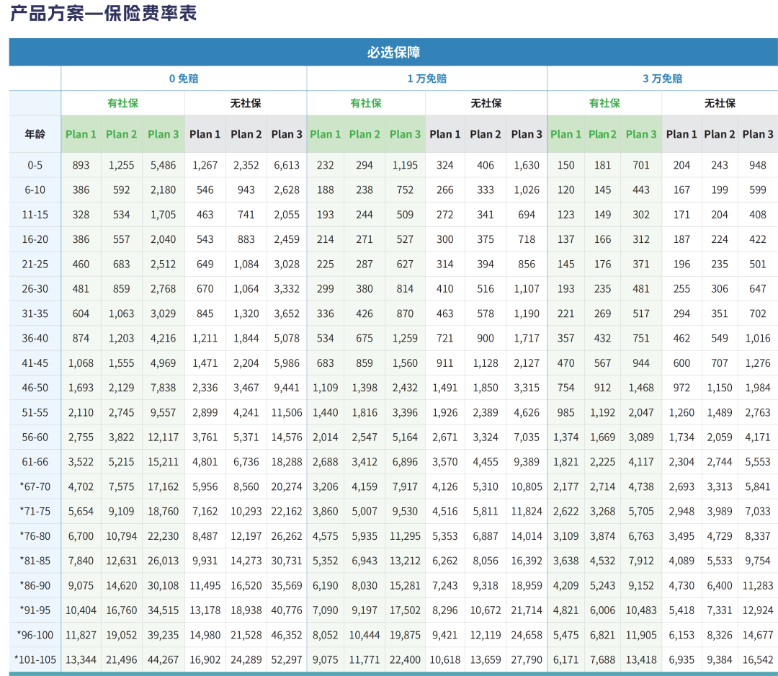This screenshot has width=778, height=676.
Task: Click cell value 30,731 in row *81-85
Action: pos(287,561)
